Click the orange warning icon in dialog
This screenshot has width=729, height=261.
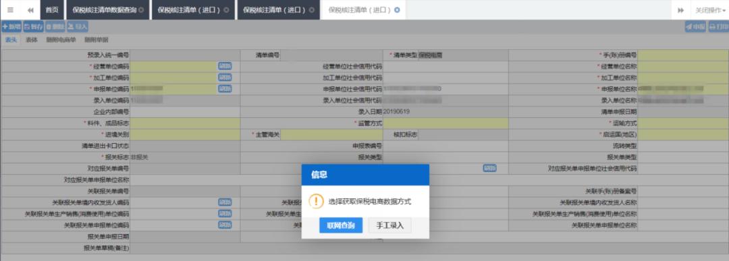tap(316, 201)
